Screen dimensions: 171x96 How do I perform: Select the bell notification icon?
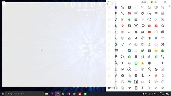163,75
